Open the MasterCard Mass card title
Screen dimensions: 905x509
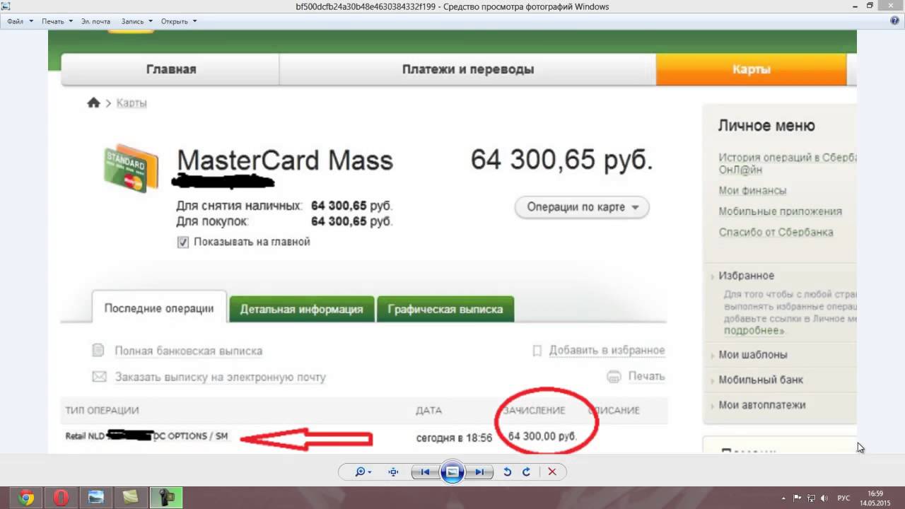(x=284, y=160)
